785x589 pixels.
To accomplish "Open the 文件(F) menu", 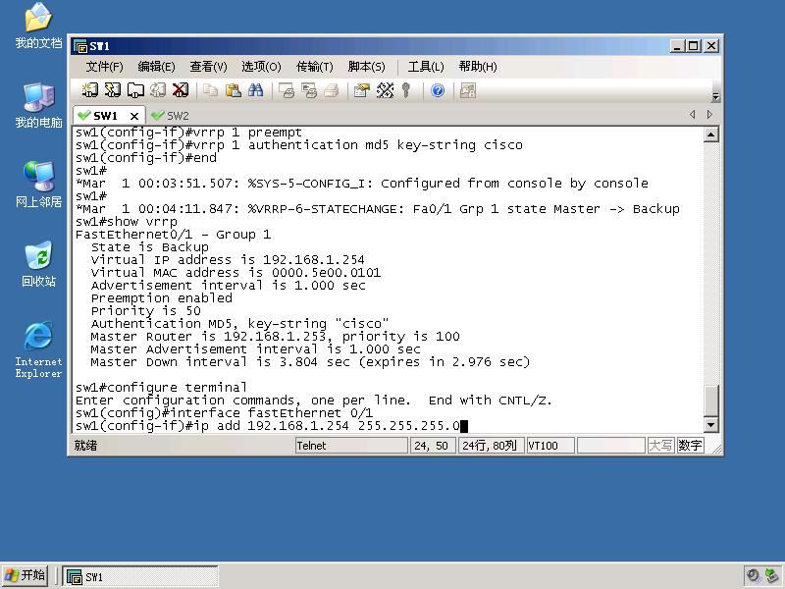I will pos(104,67).
